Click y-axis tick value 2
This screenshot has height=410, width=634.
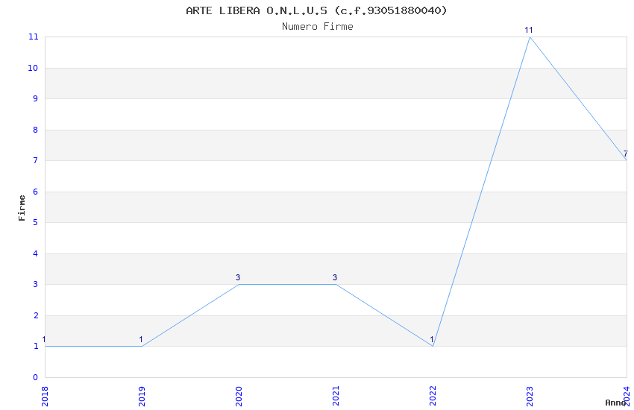[36, 315]
